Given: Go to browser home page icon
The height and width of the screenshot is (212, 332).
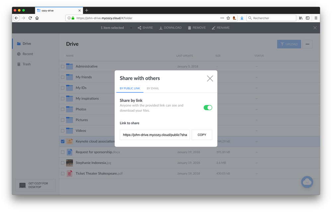Looking at the screenshot, I should (37, 18).
